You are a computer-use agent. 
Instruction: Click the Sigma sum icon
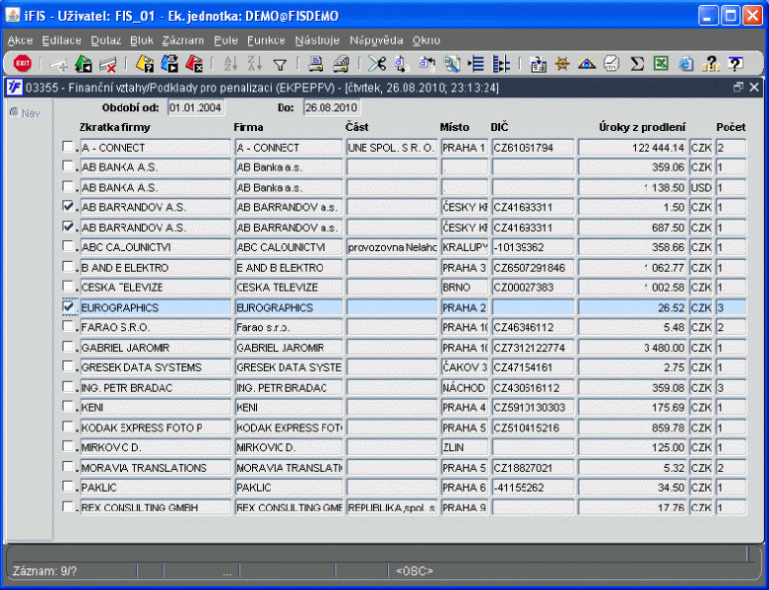pos(637,64)
